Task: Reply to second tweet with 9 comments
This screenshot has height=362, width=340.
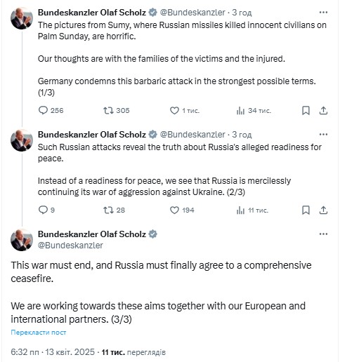Action: (46, 210)
